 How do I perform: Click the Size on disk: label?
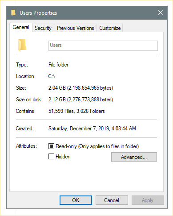(x=29, y=100)
